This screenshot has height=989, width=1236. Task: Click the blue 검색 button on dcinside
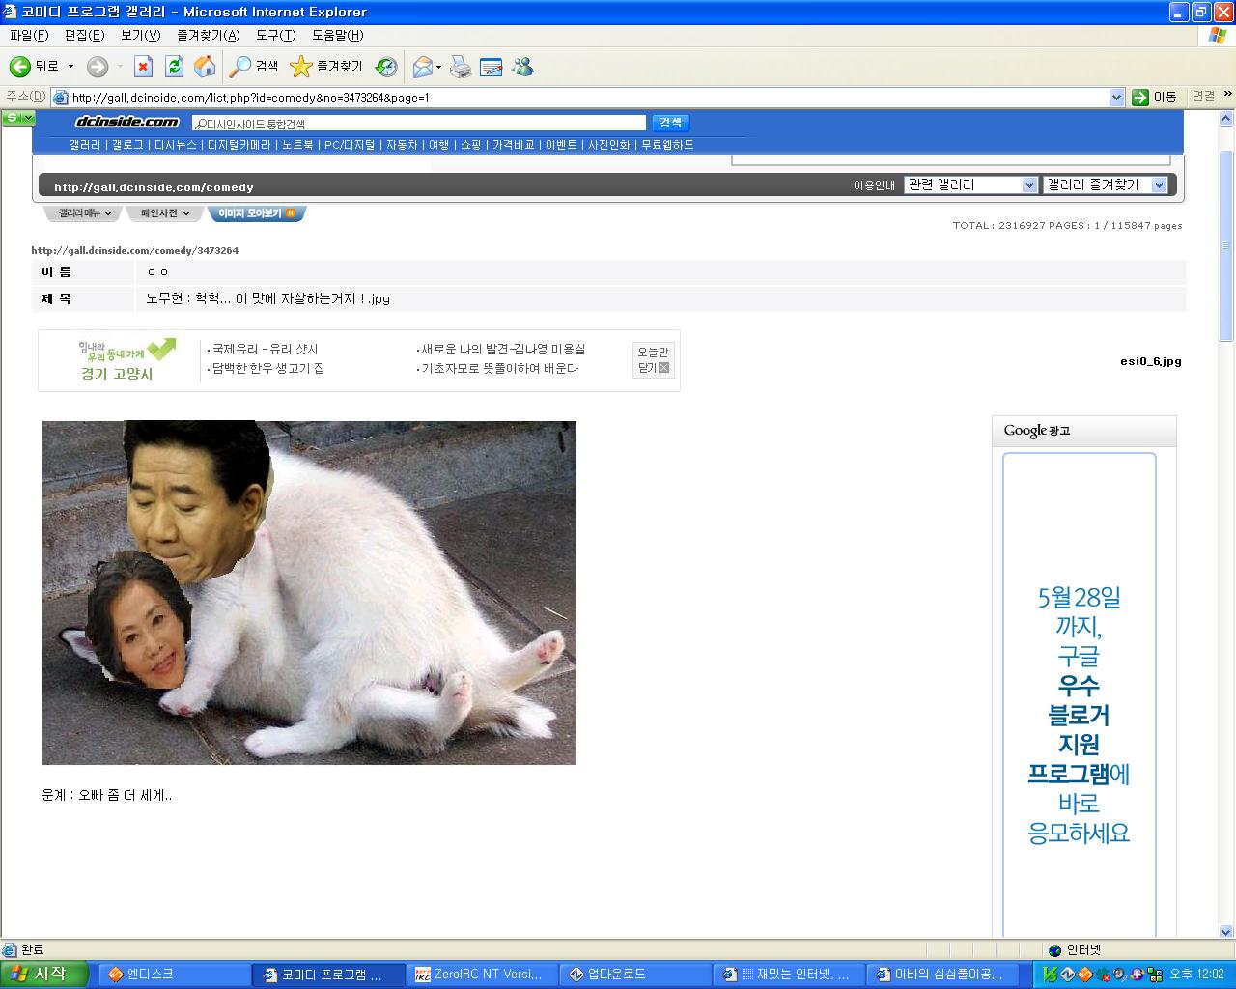click(670, 123)
